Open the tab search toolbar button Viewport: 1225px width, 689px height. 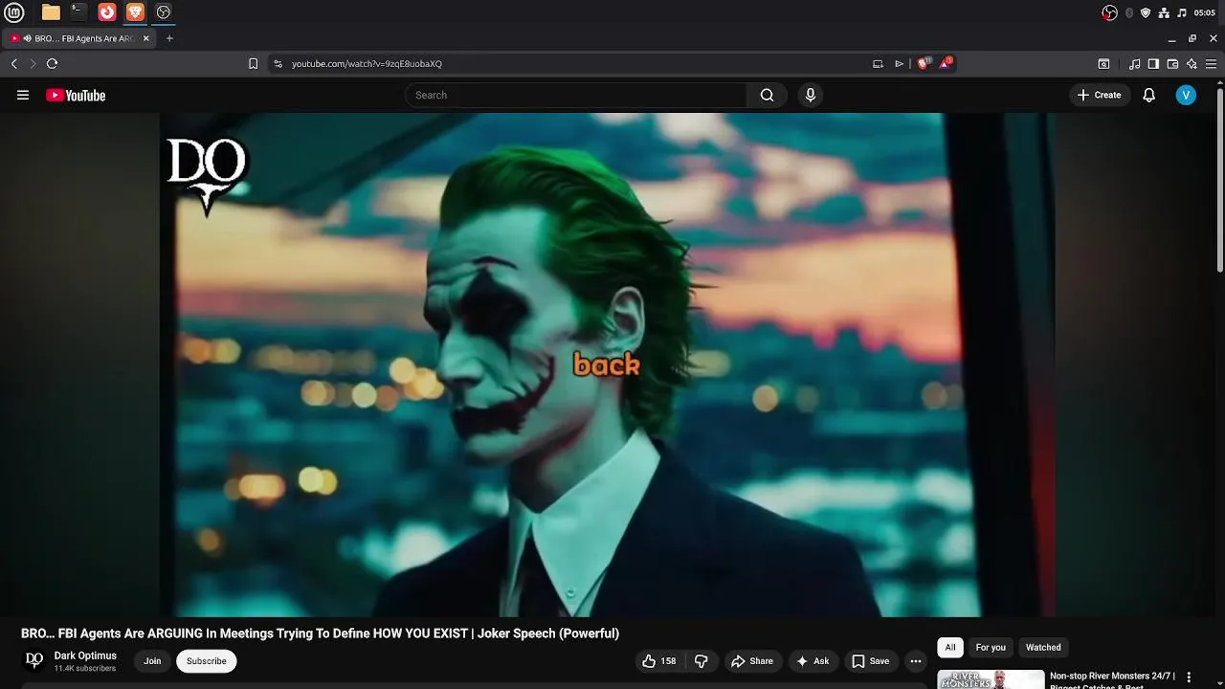coord(1103,64)
